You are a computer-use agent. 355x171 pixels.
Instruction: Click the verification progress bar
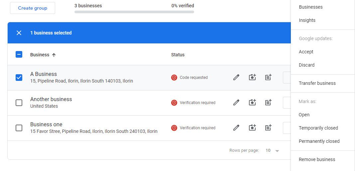134,12
